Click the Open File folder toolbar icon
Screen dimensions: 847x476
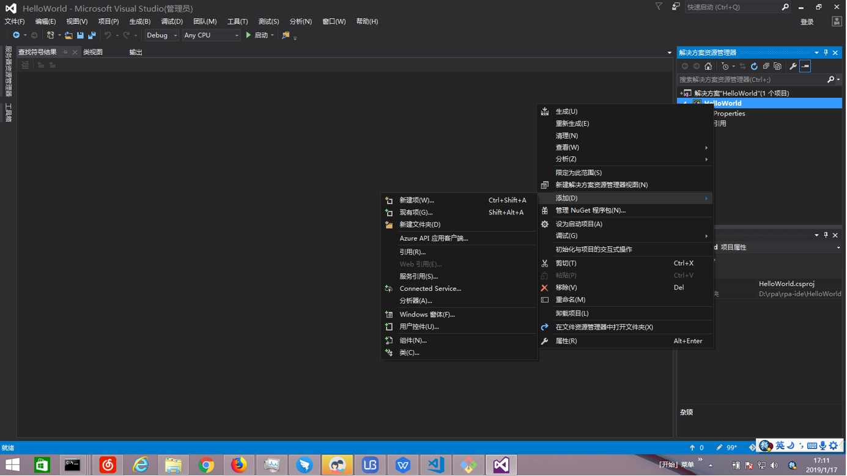tap(68, 35)
